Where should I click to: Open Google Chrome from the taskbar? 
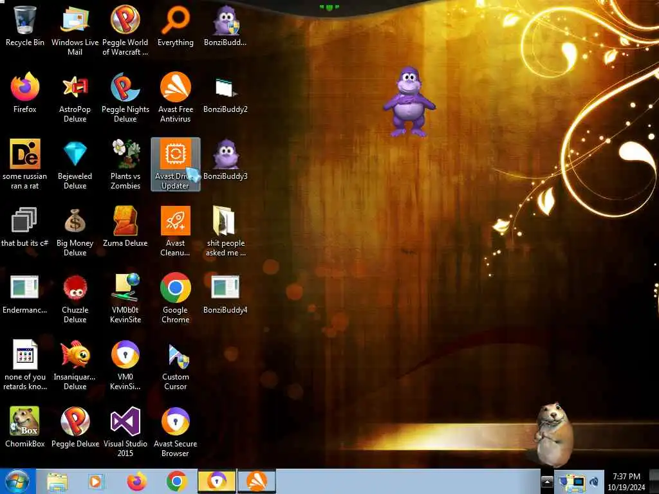[x=176, y=481]
